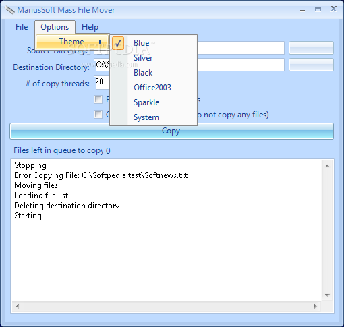Choose the Office2003 theme
The width and height of the screenshot is (344, 327).
click(x=154, y=88)
